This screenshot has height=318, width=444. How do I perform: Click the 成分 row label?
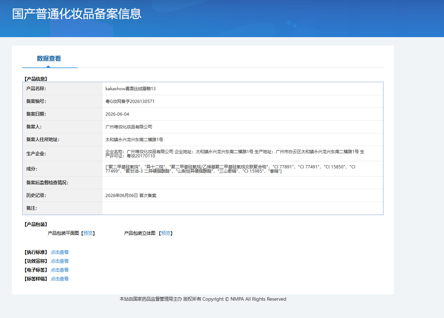pyautogui.click(x=31, y=169)
